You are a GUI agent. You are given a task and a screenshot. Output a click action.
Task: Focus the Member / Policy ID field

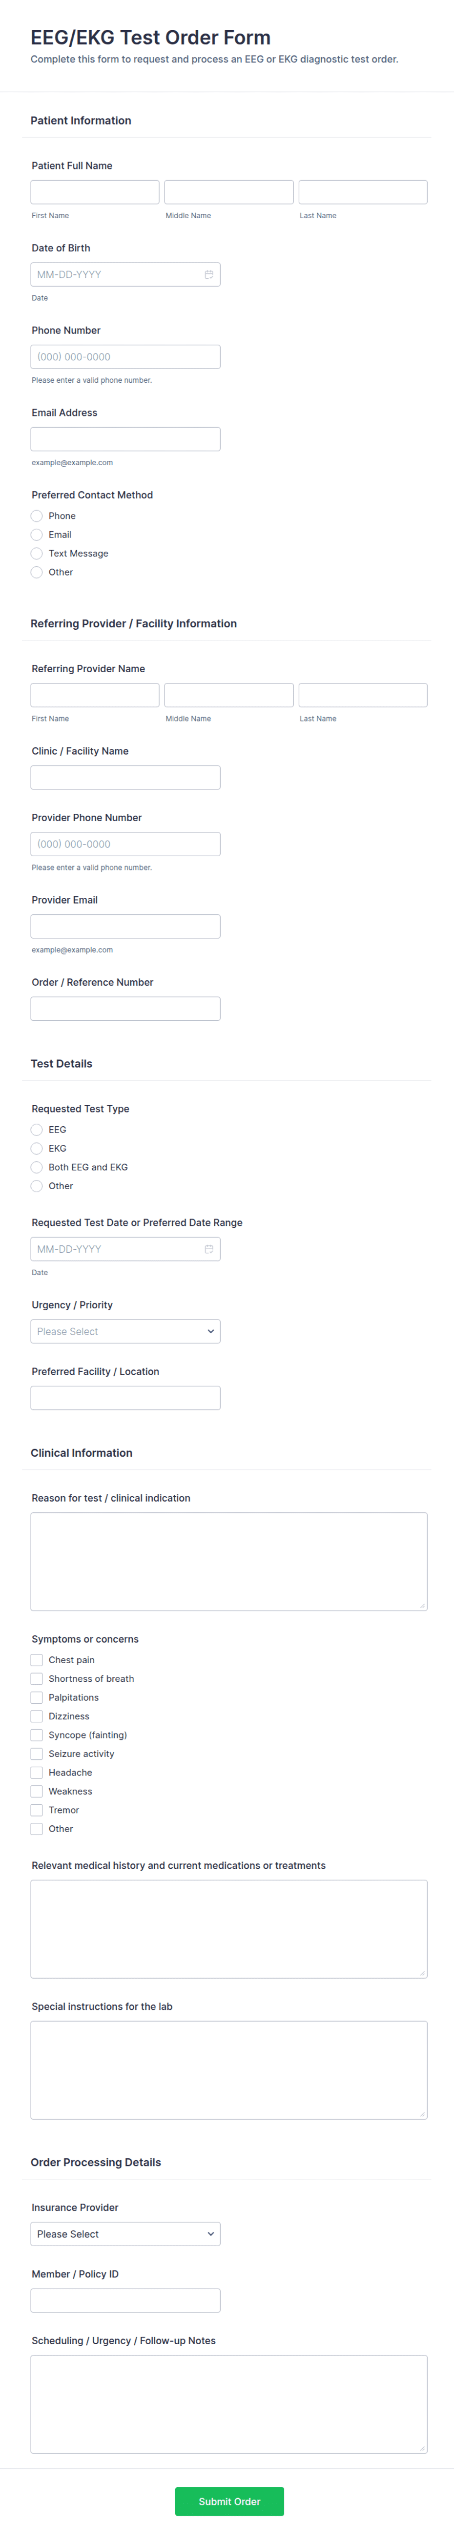(125, 2300)
